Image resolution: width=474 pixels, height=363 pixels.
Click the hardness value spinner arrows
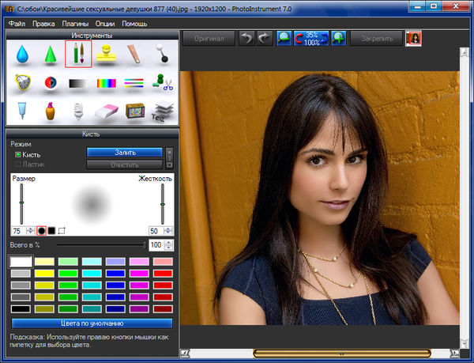pyautogui.click(x=168, y=231)
